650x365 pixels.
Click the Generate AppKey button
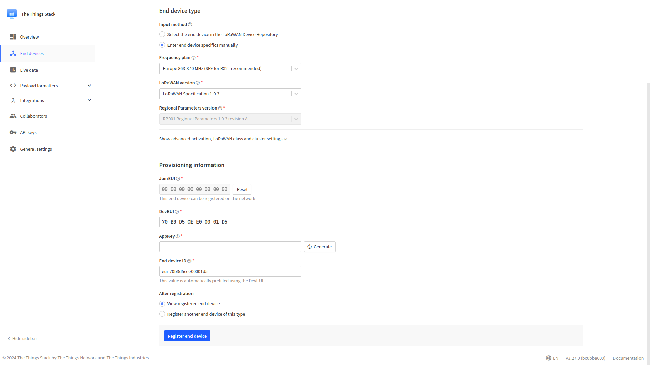[x=320, y=246]
